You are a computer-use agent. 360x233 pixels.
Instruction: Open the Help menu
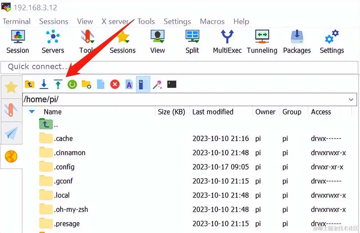(241, 22)
